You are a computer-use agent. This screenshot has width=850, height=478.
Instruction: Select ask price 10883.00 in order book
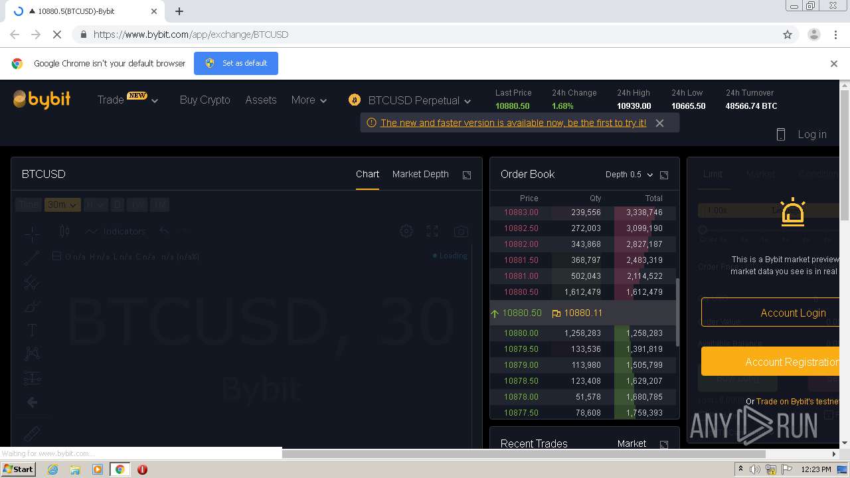[x=521, y=212]
